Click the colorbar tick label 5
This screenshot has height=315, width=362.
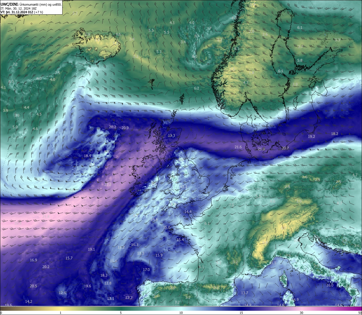pos(121,313)
